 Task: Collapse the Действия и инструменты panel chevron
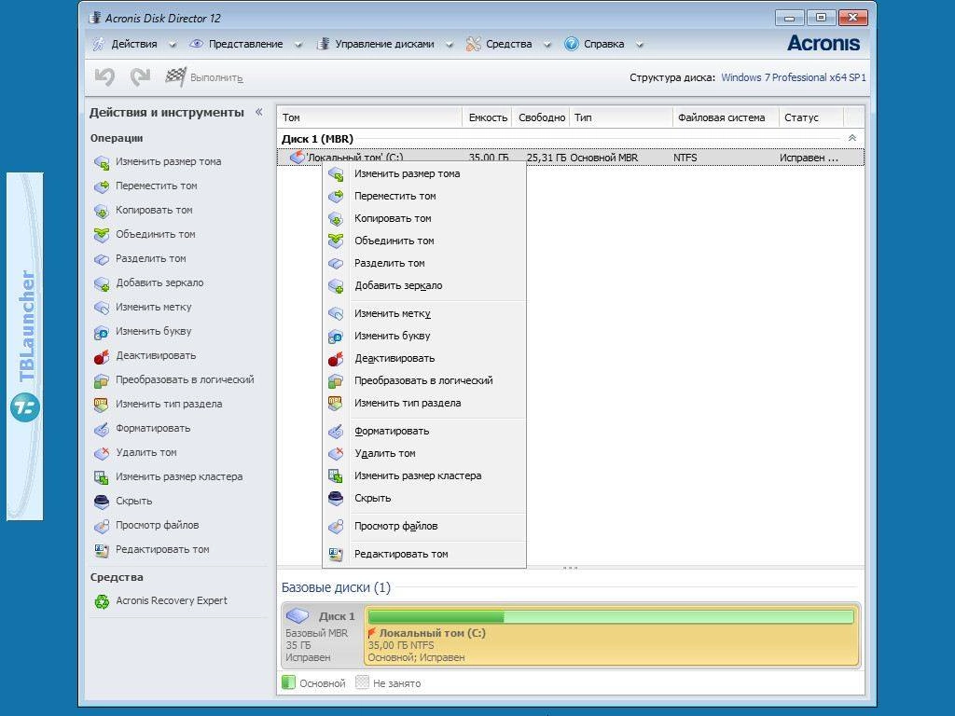tap(259, 112)
